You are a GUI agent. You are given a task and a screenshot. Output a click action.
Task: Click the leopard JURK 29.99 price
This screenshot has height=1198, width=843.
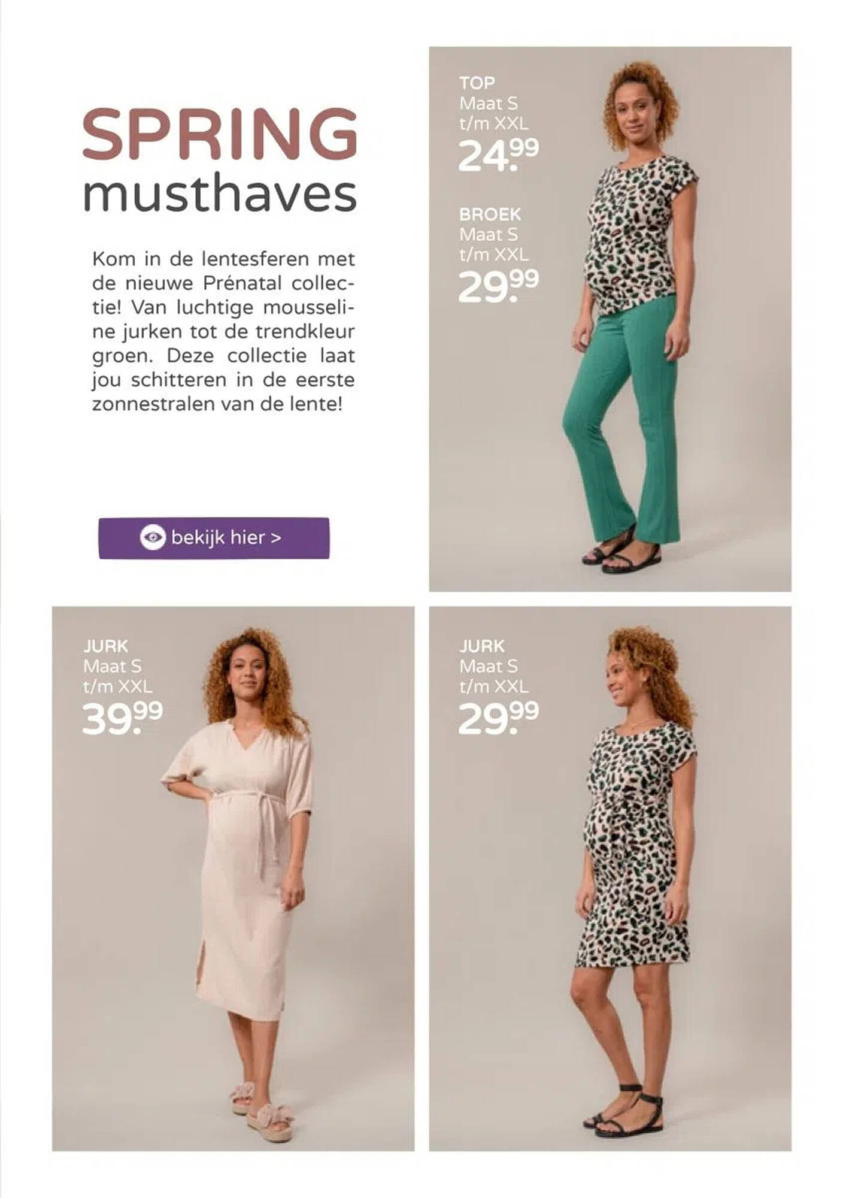coord(498,719)
